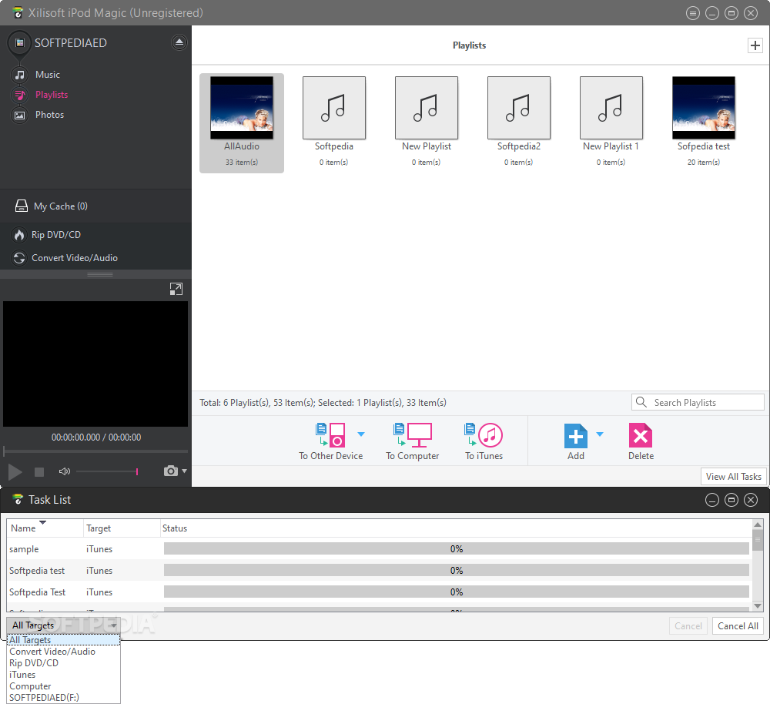Select the New Playlist 1 item
Viewport: 770px width, 704px height.
coord(611,122)
